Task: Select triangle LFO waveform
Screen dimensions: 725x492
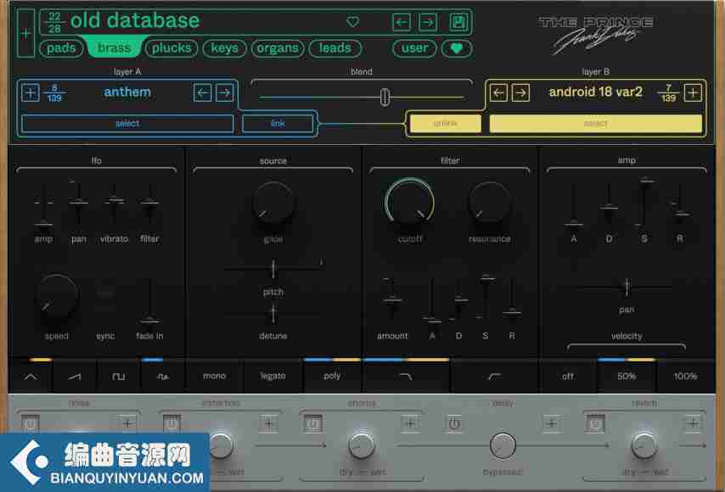Action: pos(31,377)
